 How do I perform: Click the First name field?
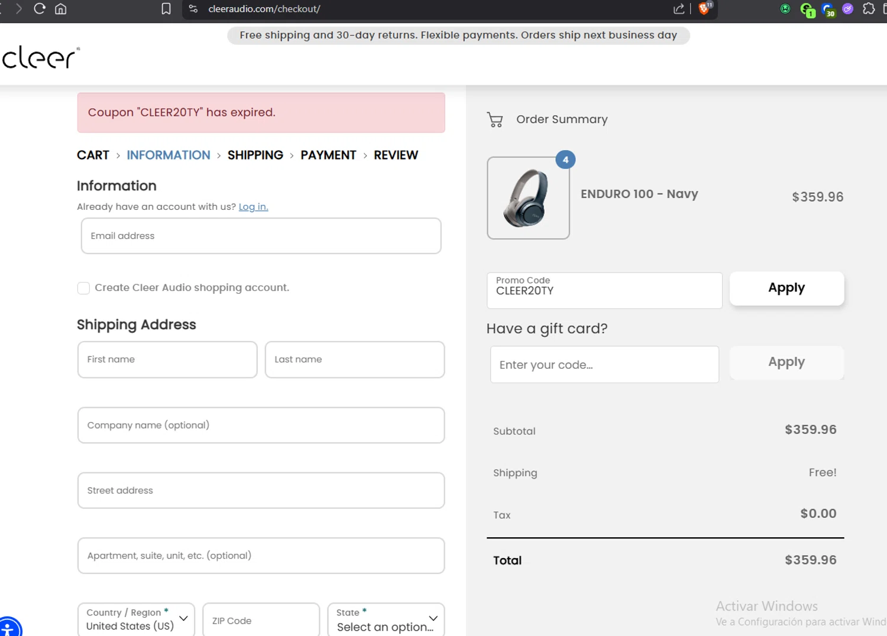pyautogui.click(x=167, y=359)
